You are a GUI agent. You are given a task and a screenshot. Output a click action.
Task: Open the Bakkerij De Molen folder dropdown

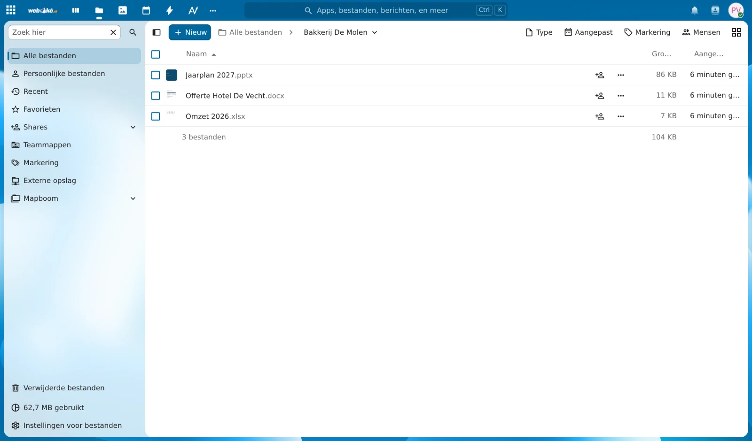(x=340, y=32)
